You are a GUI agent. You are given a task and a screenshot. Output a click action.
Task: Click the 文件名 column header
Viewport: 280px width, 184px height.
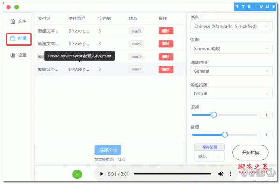tap(44, 19)
